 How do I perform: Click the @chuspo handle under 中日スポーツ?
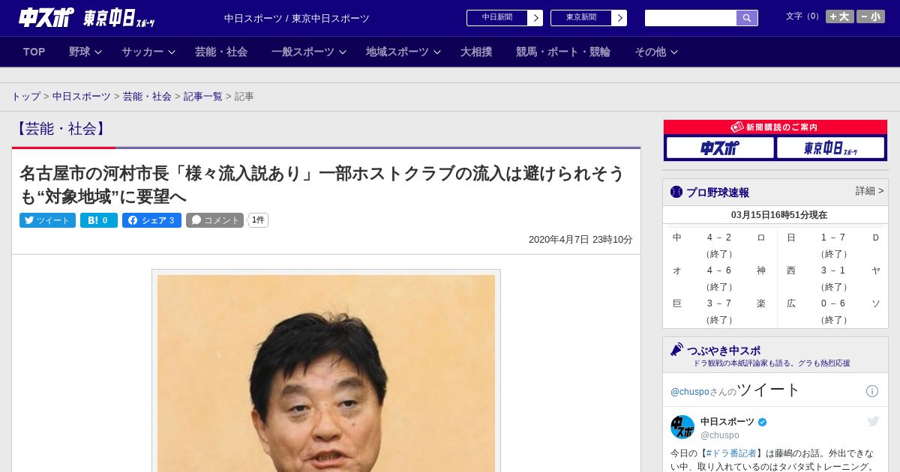[x=720, y=435]
